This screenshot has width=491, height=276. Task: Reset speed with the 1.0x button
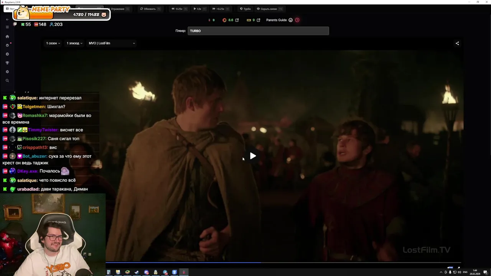tap(199, 9)
